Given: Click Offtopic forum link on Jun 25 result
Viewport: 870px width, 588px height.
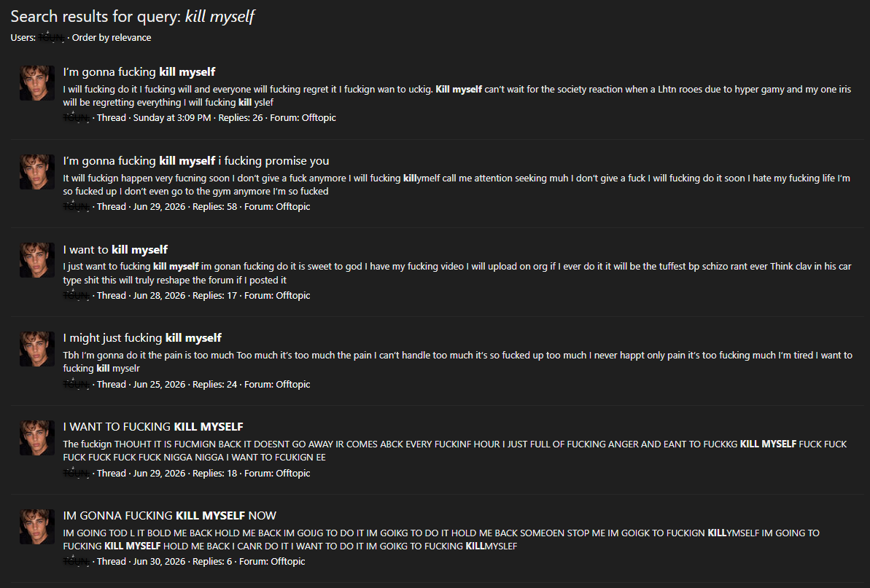Looking at the screenshot, I should pyautogui.click(x=293, y=384).
